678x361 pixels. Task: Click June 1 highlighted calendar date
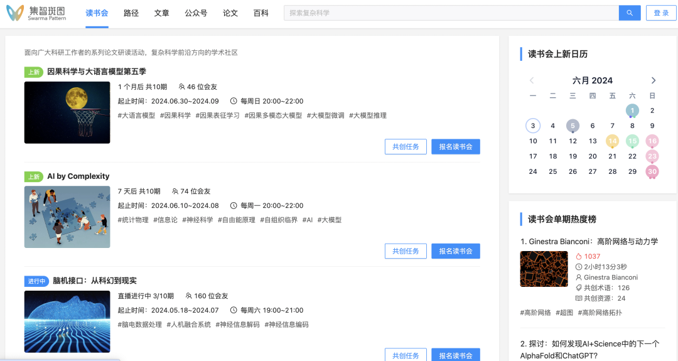point(632,110)
